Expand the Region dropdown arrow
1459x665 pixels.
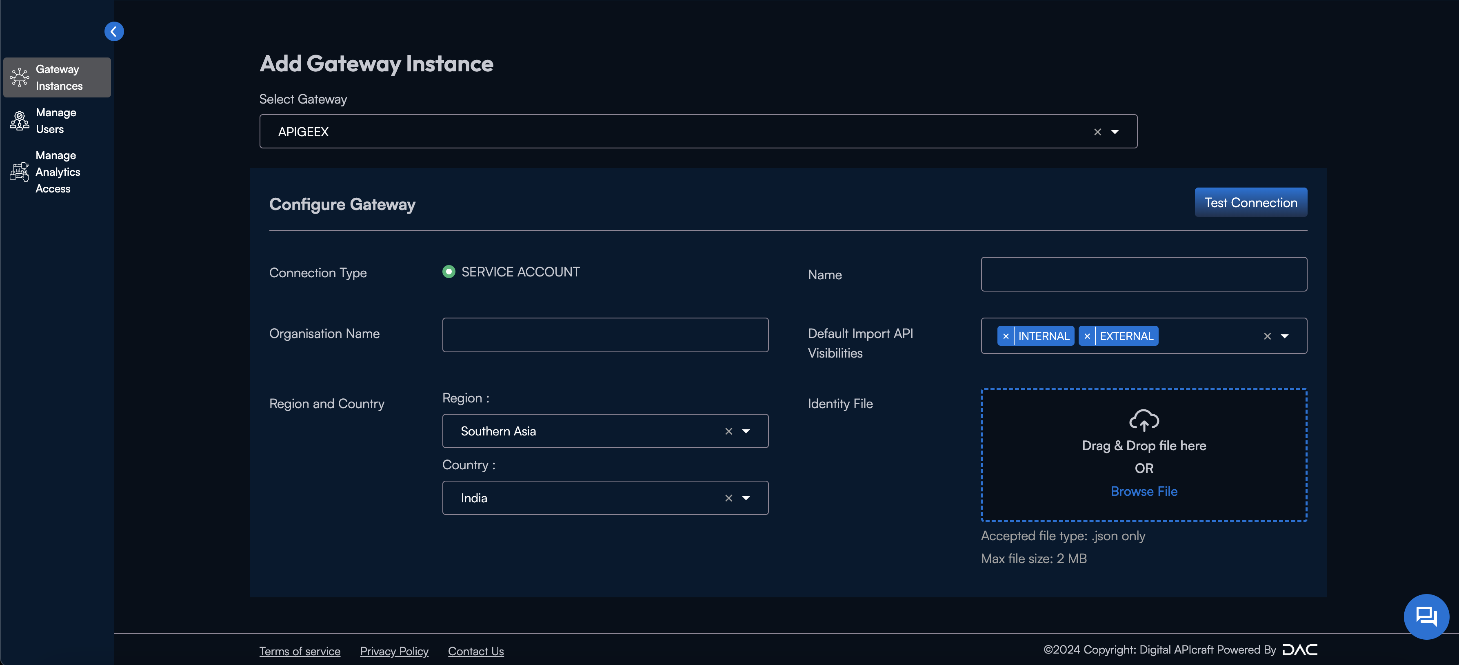tap(746, 431)
